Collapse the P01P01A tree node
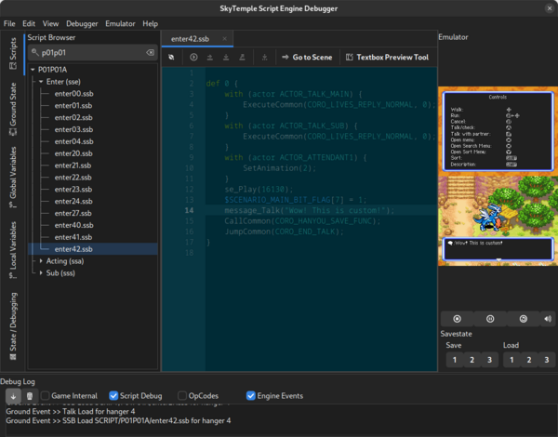This screenshot has width=558, height=437. click(x=33, y=70)
